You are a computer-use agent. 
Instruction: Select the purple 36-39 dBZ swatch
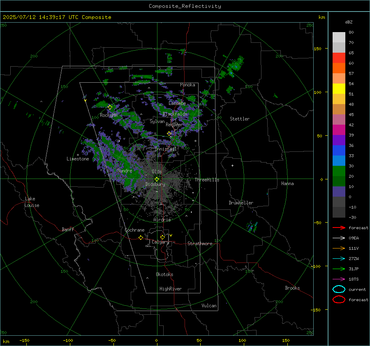[339, 140]
